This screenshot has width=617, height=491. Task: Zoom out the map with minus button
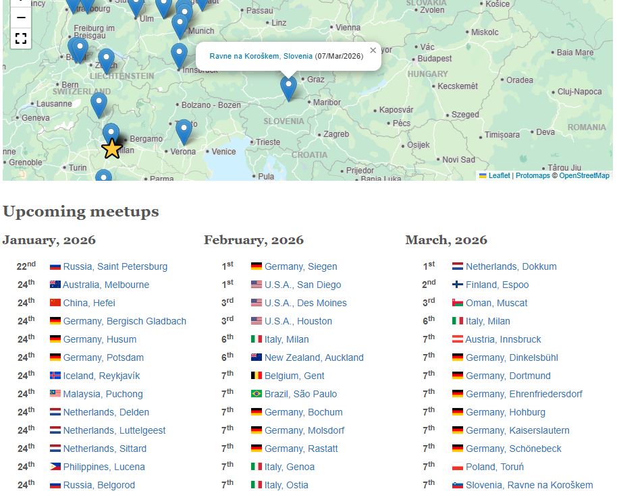[x=21, y=18]
